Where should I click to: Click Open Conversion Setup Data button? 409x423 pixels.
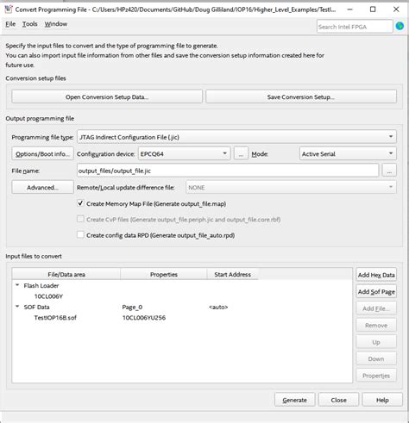click(x=107, y=96)
